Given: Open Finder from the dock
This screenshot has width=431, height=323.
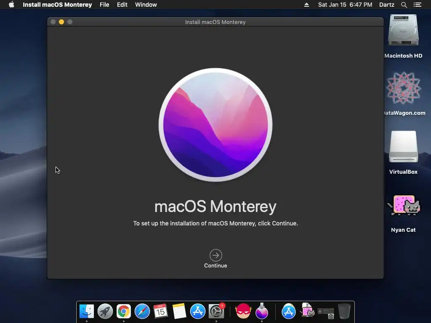Looking at the screenshot, I should click(x=87, y=312).
